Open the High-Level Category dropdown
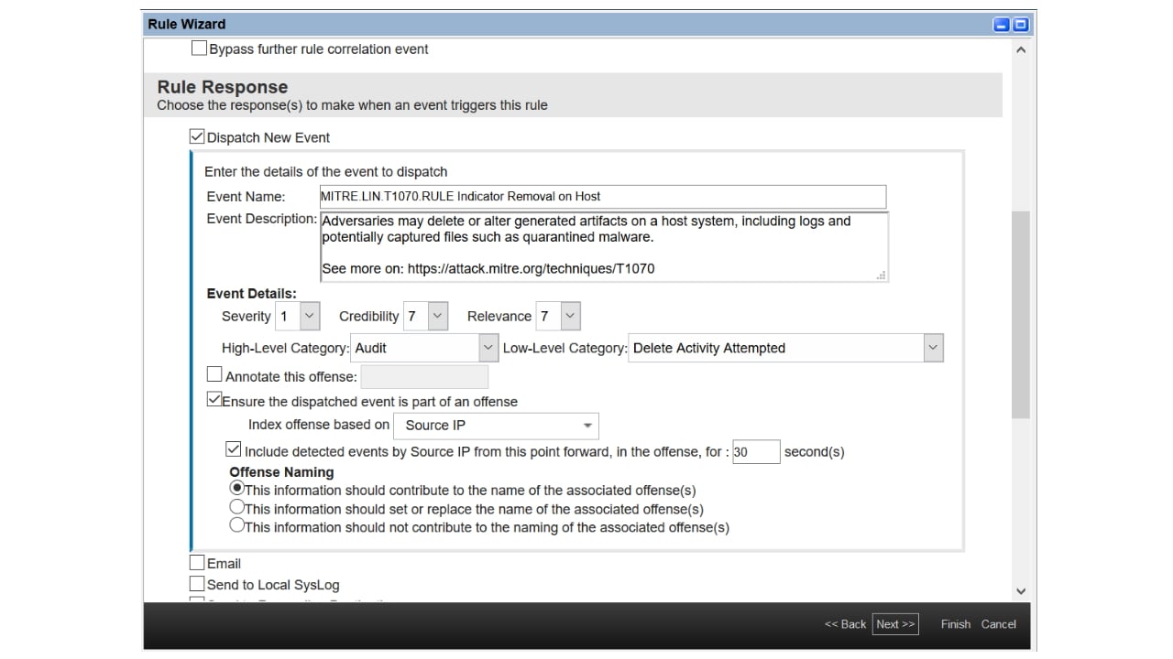1173x659 pixels. click(x=488, y=348)
